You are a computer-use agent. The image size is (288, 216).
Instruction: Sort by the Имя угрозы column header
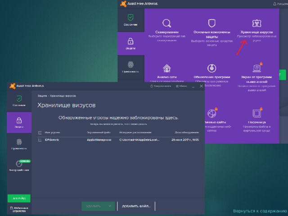52,132
